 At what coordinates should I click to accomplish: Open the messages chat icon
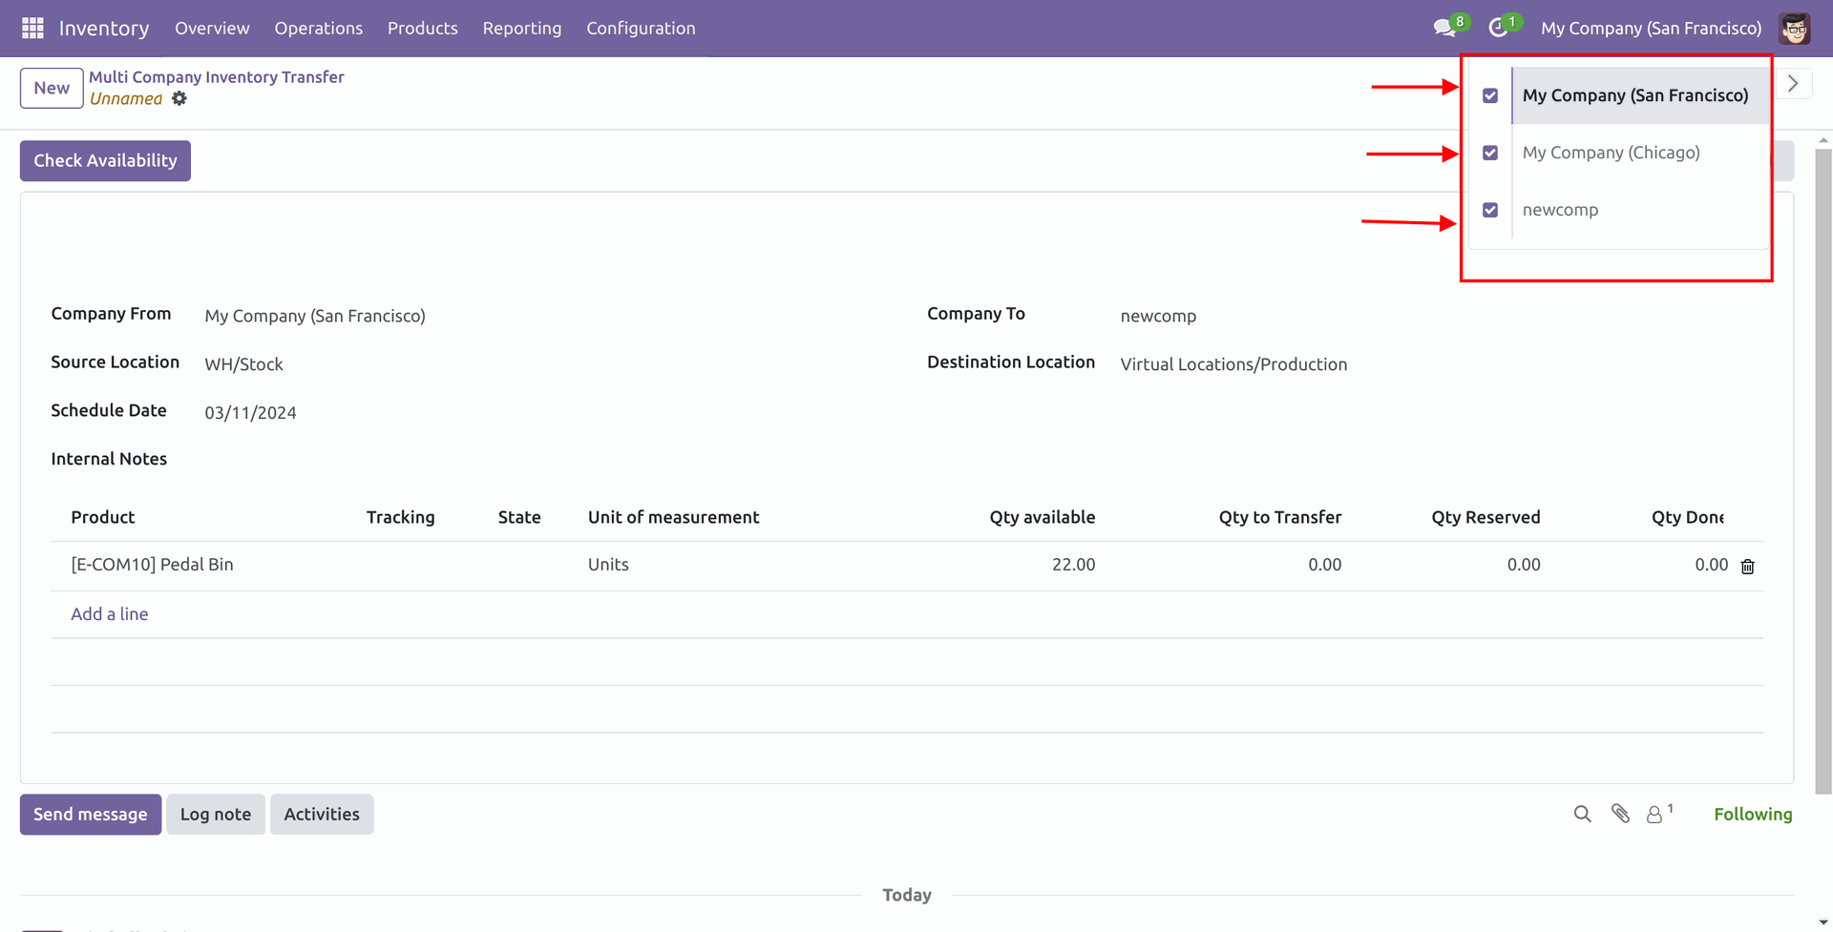[1443, 29]
